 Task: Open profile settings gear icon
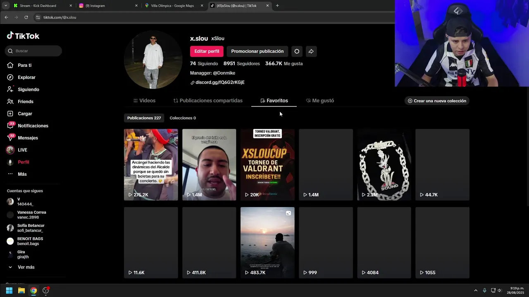click(x=297, y=51)
